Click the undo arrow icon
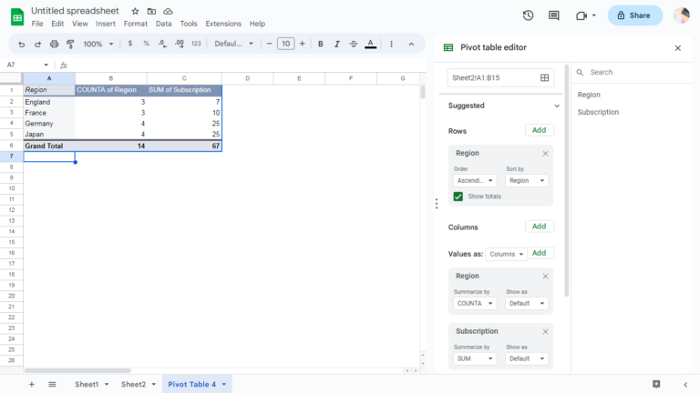700x393 pixels. [22, 44]
